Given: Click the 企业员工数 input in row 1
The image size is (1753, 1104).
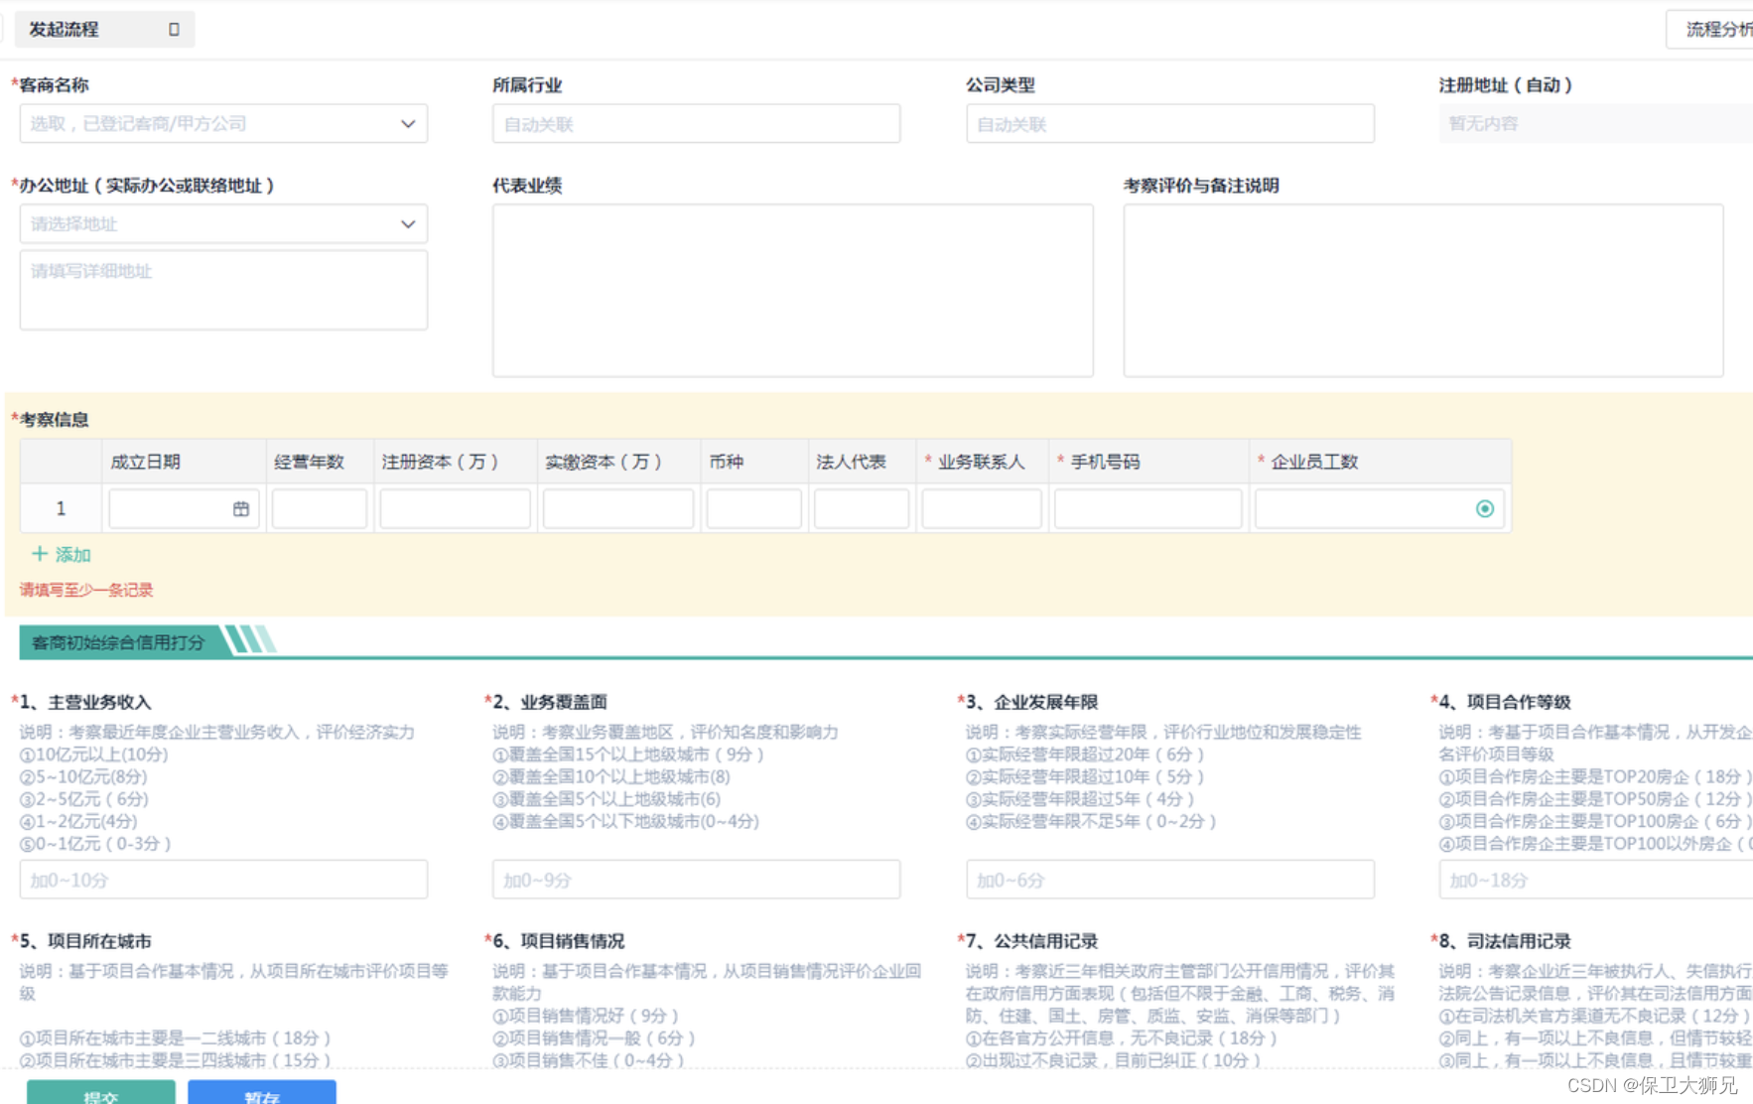Looking at the screenshot, I should coord(1380,509).
